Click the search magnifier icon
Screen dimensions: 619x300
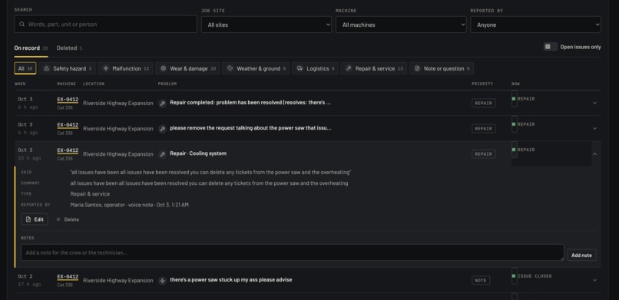pyautogui.click(x=22, y=24)
